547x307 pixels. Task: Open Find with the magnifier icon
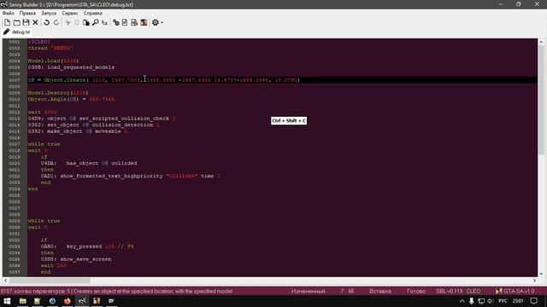[95, 23]
